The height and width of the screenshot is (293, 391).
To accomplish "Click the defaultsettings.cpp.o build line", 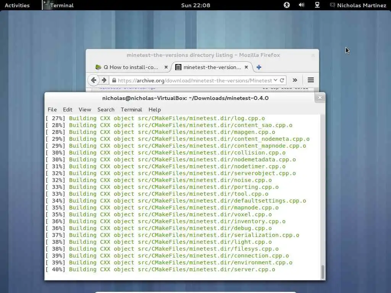I will coord(176,201).
